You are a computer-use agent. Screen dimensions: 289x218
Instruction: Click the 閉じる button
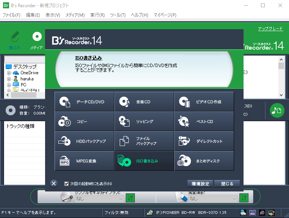pyautogui.click(x=227, y=184)
